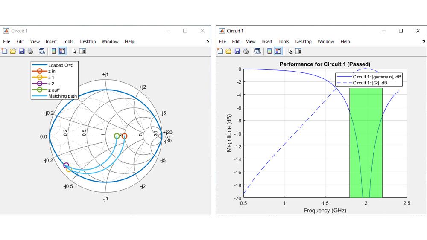Toggle Insert Colorbar in left window toolbar
The image size is (427, 240).
pyautogui.click(x=54, y=51)
